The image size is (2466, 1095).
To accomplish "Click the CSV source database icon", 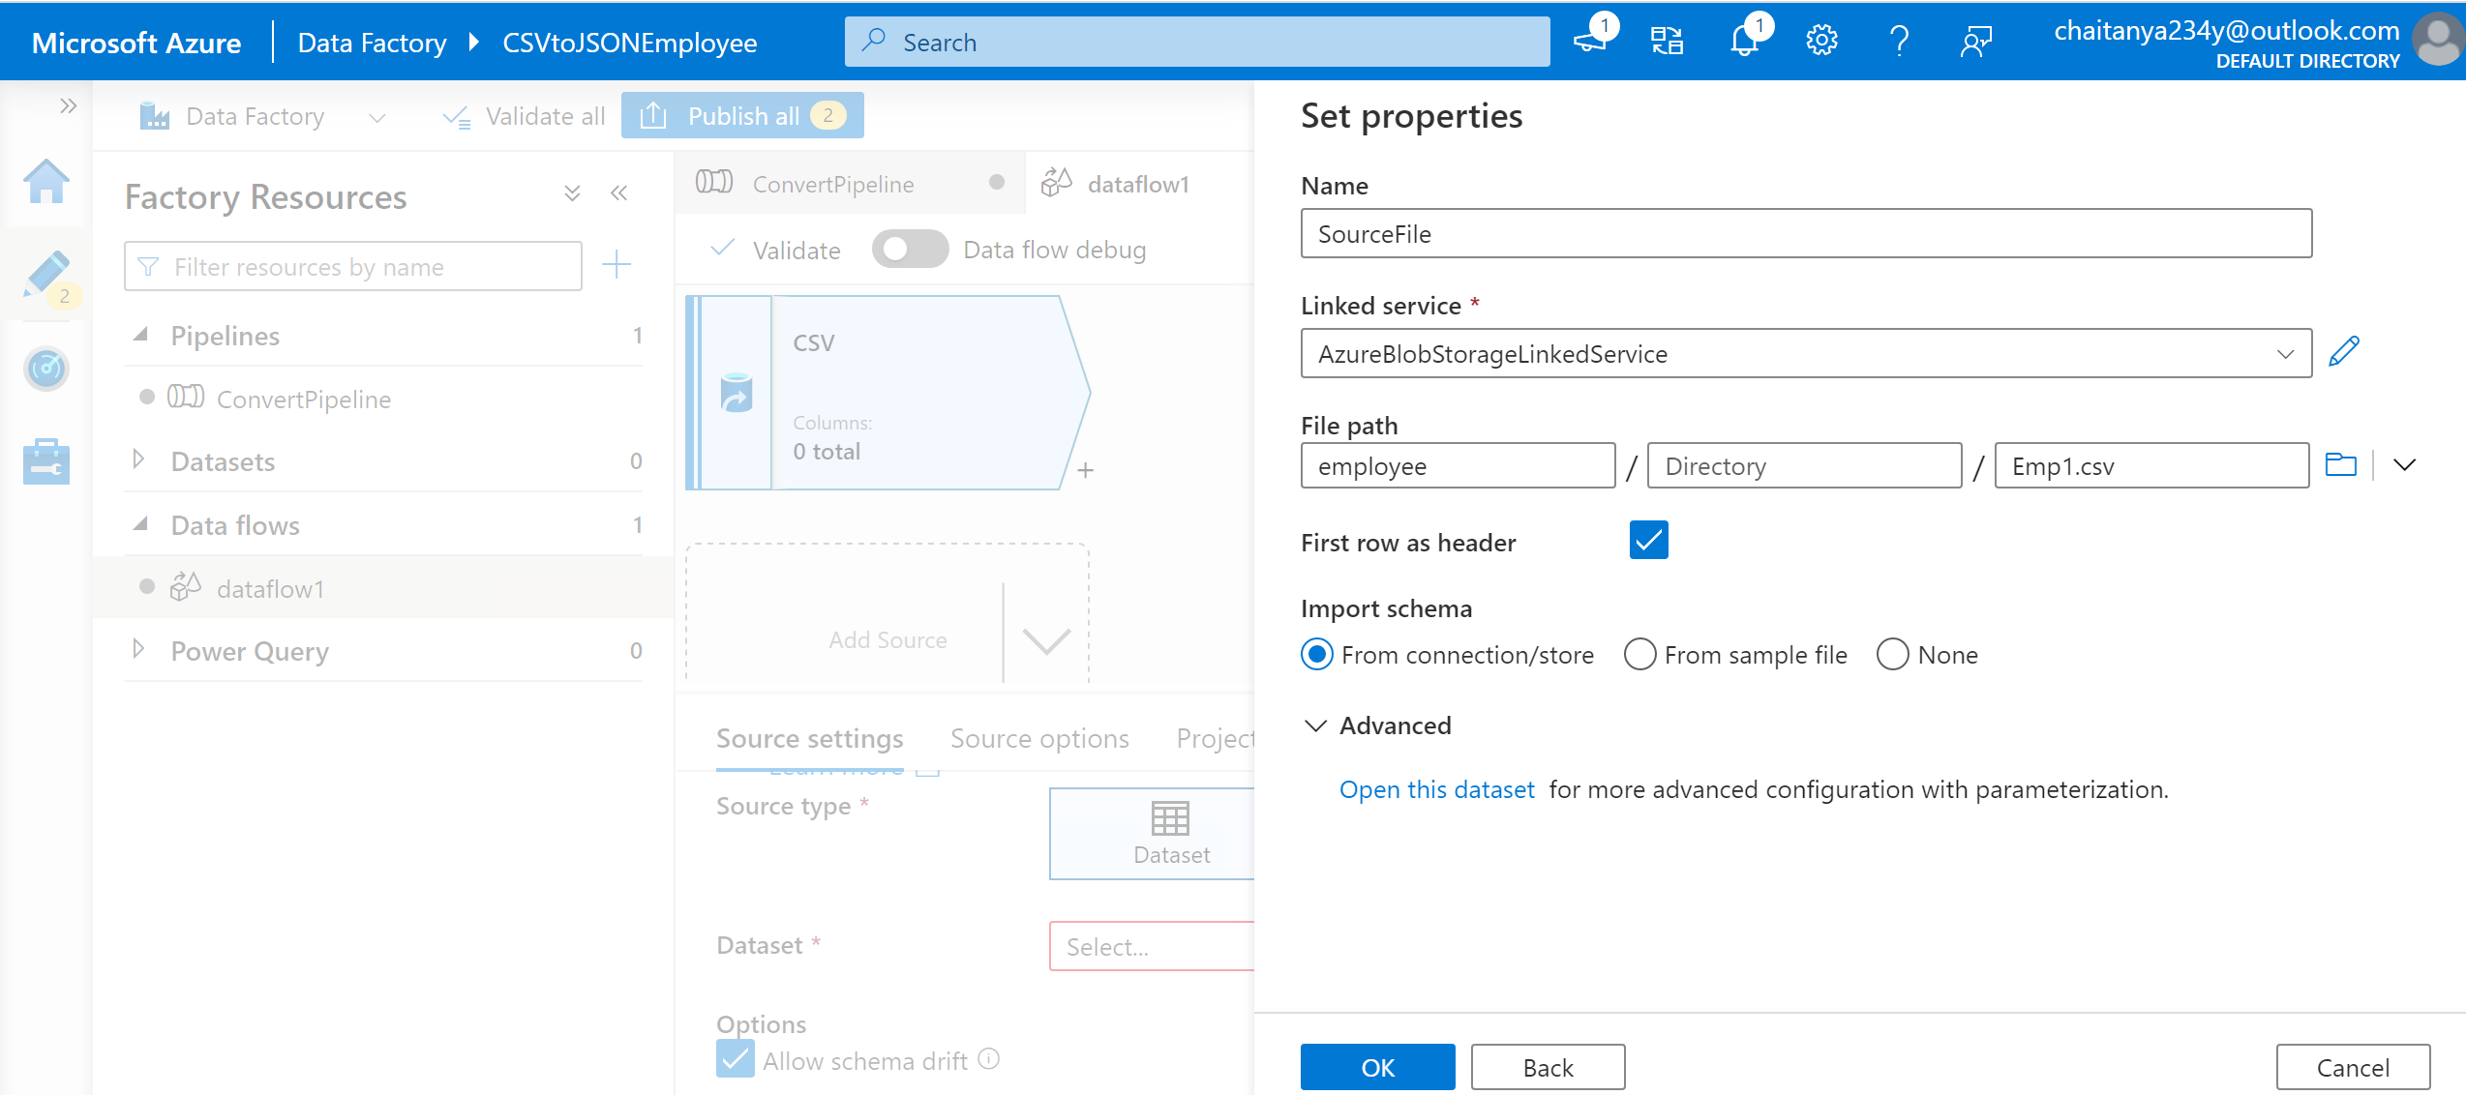I will (x=737, y=393).
